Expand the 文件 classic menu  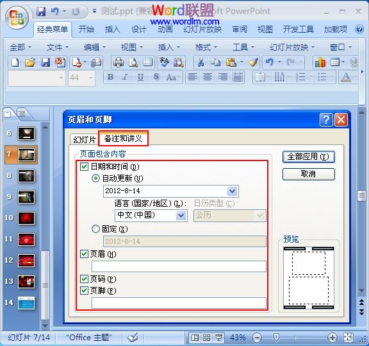click(x=58, y=48)
